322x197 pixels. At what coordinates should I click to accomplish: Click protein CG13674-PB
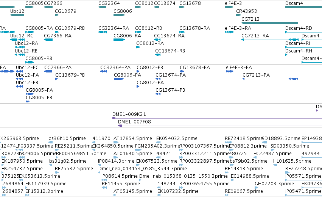tap(170, 90)
